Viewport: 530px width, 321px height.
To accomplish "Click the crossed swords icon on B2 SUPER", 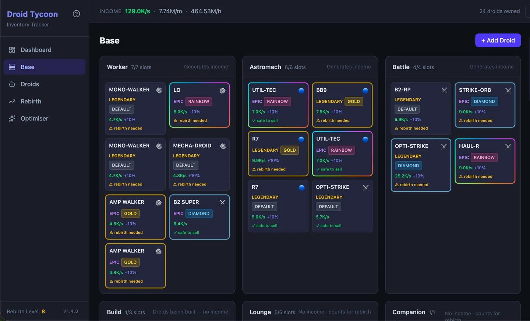I will click(x=222, y=202).
